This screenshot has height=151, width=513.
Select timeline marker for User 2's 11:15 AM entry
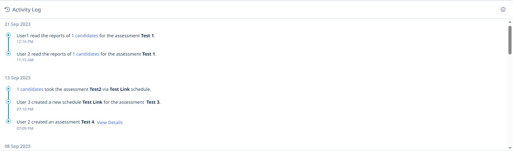pos(8,53)
